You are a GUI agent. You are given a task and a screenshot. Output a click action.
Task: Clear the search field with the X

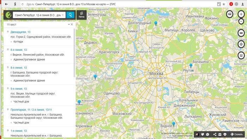tap(63, 15)
